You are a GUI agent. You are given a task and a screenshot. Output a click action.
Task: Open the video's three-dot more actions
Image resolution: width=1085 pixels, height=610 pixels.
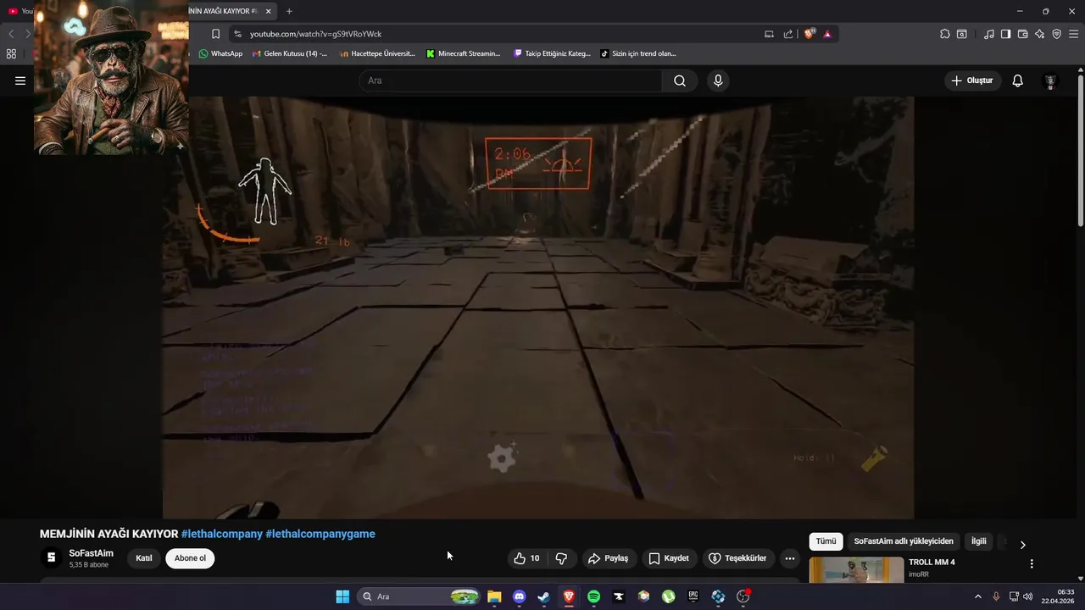tap(790, 558)
